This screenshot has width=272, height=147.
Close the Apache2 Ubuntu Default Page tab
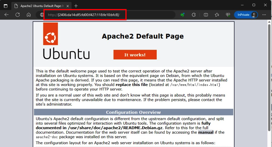click(68, 6)
